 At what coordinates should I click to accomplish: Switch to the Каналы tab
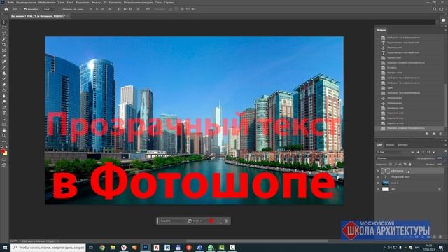(390, 145)
